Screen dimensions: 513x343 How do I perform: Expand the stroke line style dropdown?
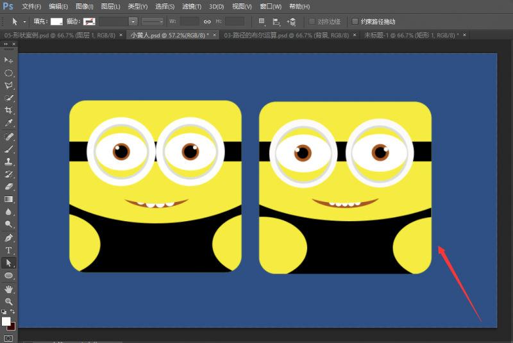click(153, 21)
